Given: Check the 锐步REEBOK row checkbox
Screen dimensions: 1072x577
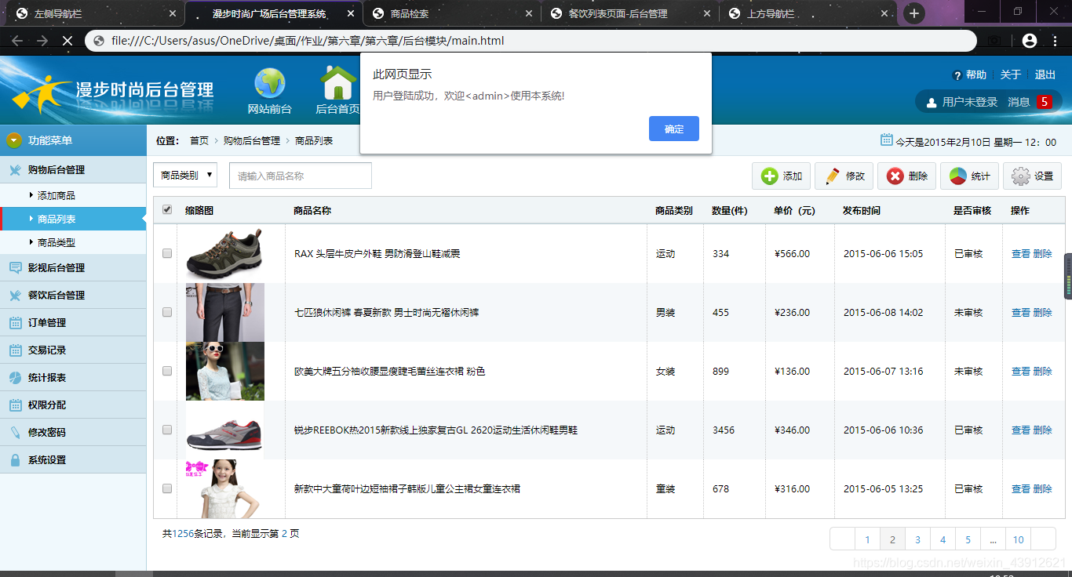Looking at the screenshot, I should pyautogui.click(x=166, y=430).
